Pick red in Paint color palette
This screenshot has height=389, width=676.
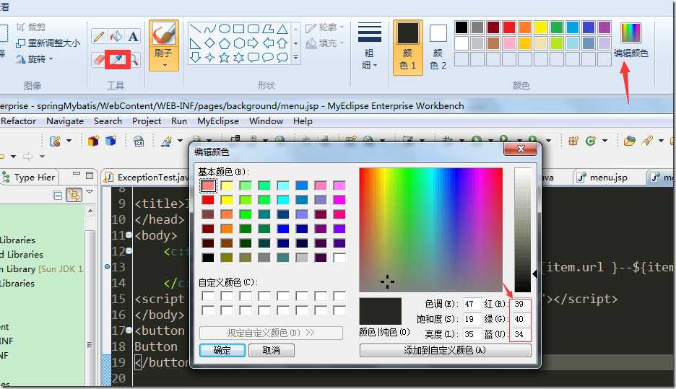[x=509, y=27]
